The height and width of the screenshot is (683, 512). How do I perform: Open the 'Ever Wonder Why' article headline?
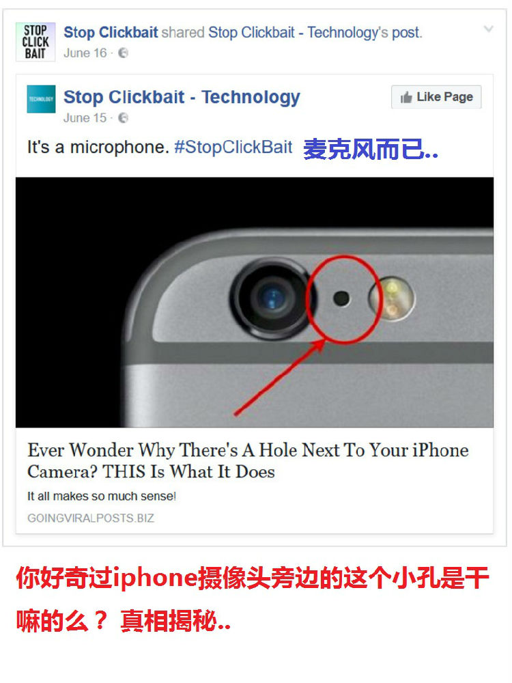(248, 461)
